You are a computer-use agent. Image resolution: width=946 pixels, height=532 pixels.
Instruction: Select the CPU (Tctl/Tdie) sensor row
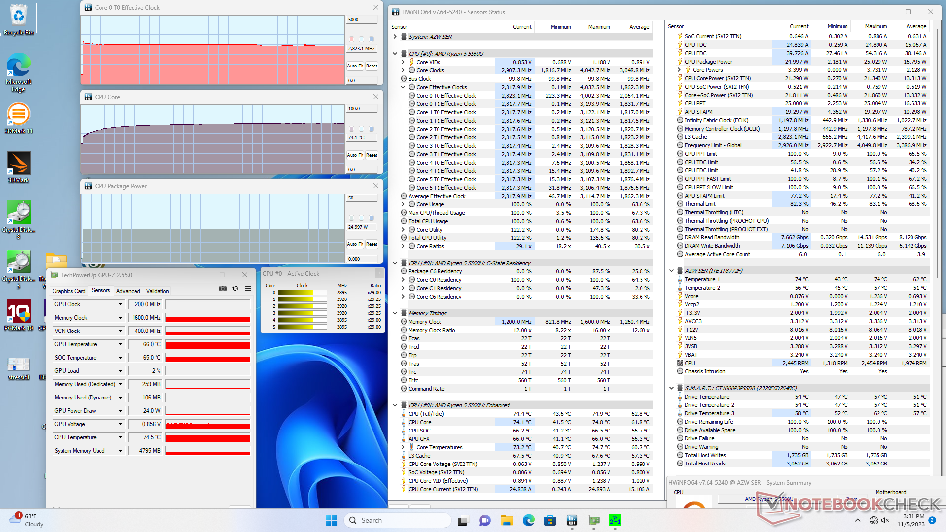pos(526,414)
